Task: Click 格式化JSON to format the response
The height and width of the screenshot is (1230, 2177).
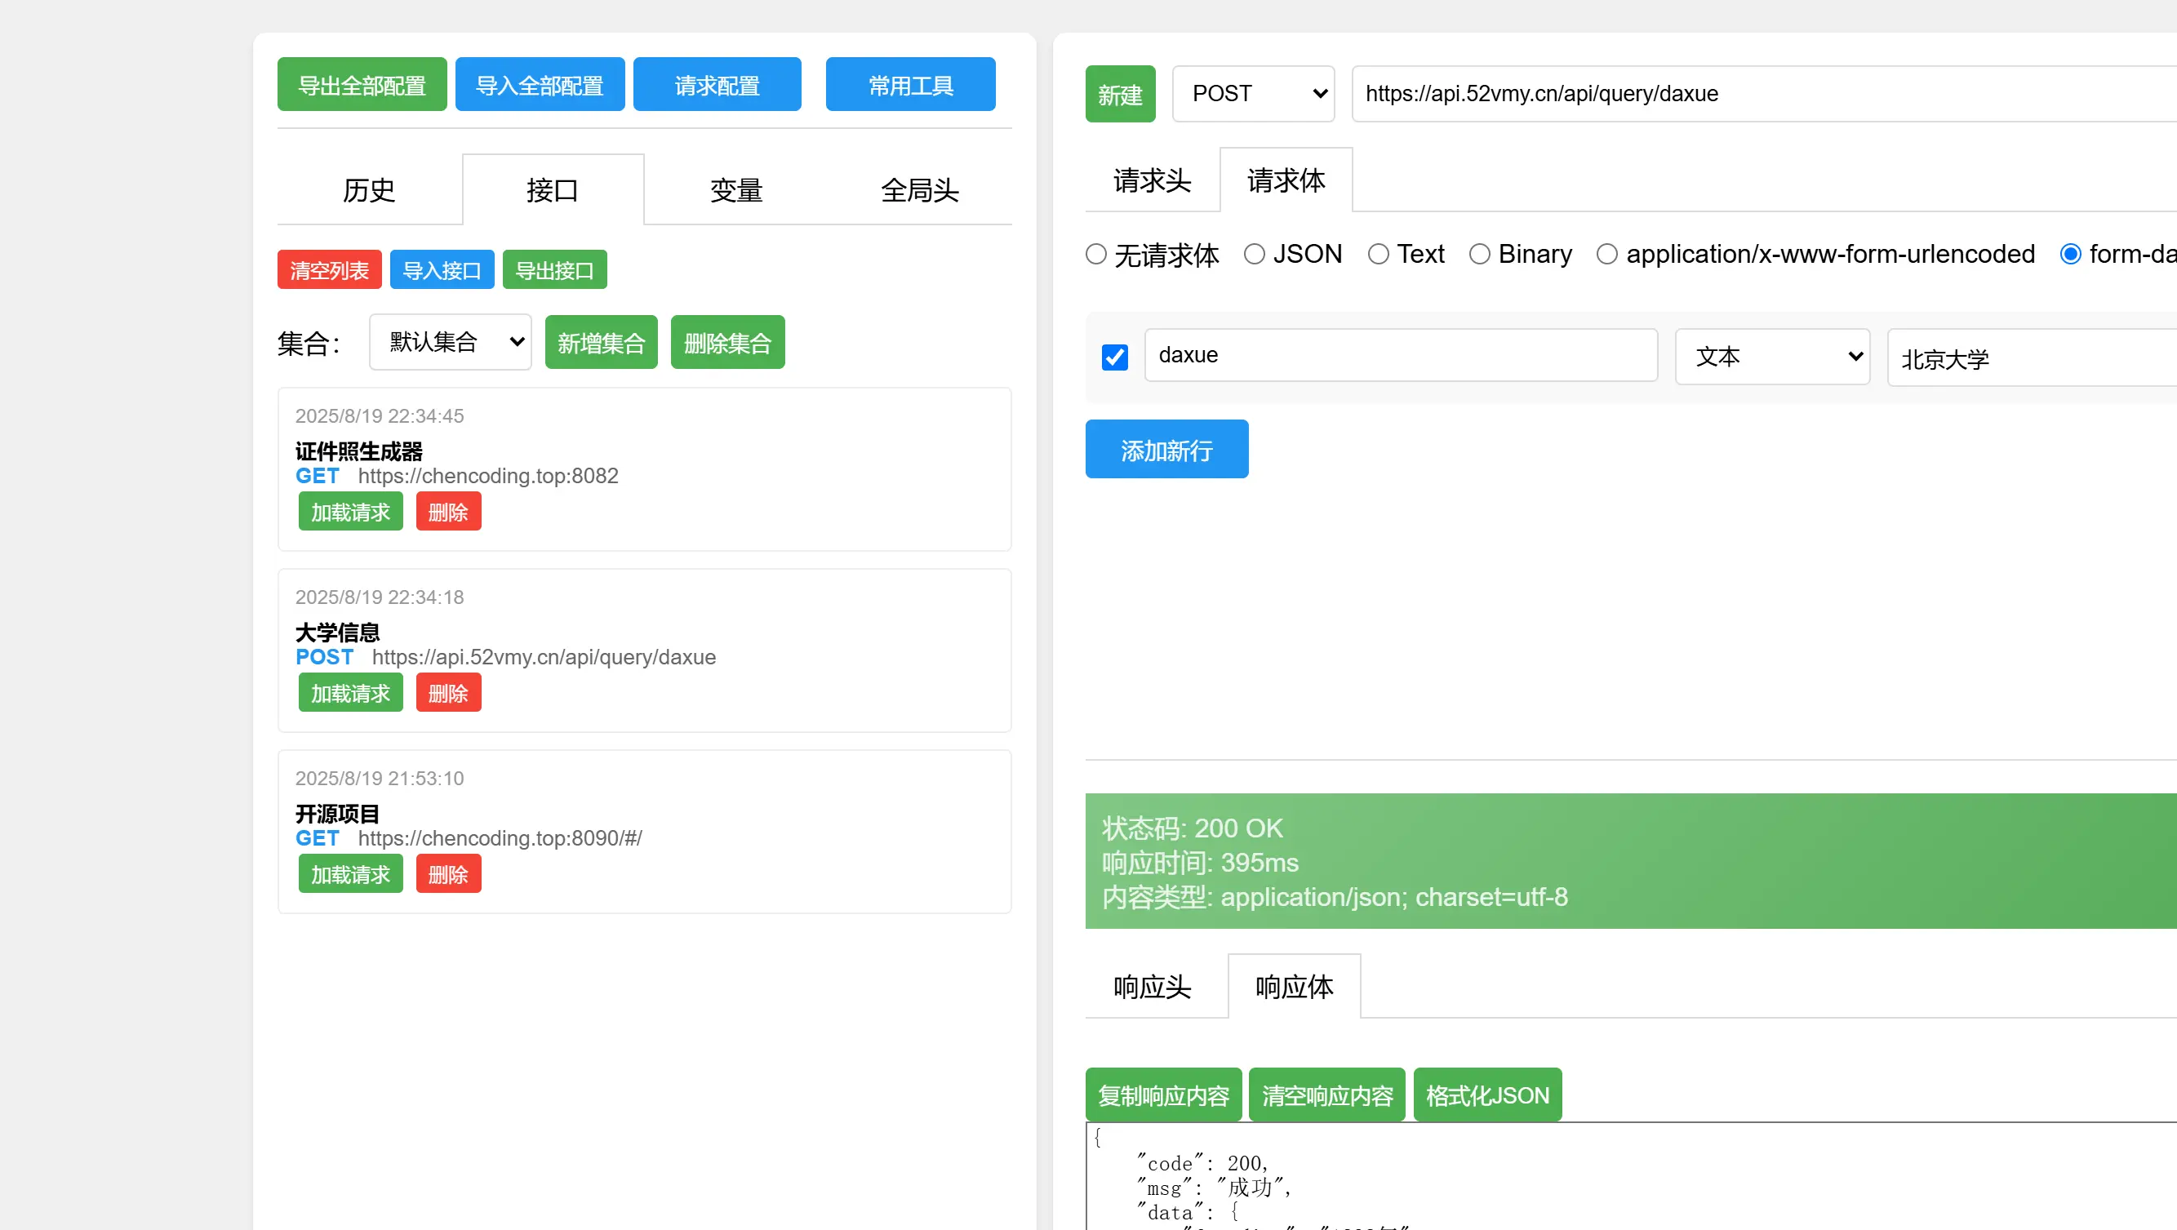Action: pyautogui.click(x=1487, y=1094)
